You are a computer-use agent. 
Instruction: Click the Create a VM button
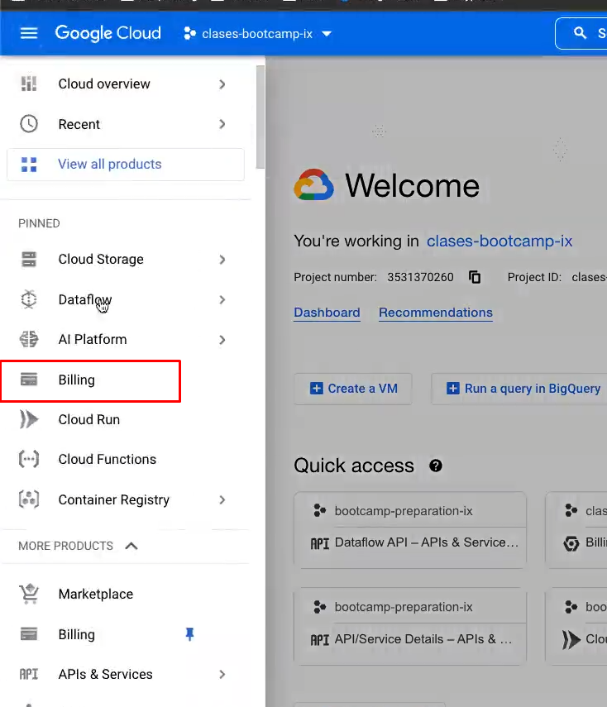[353, 389]
